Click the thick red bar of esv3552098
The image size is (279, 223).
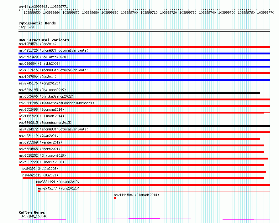point(146,113)
